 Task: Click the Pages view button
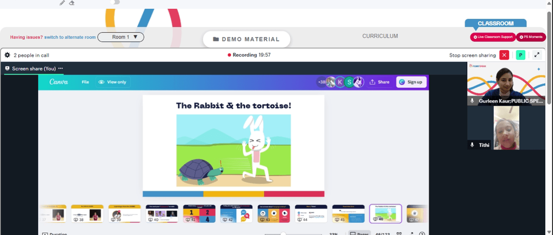pyautogui.click(x=359, y=233)
